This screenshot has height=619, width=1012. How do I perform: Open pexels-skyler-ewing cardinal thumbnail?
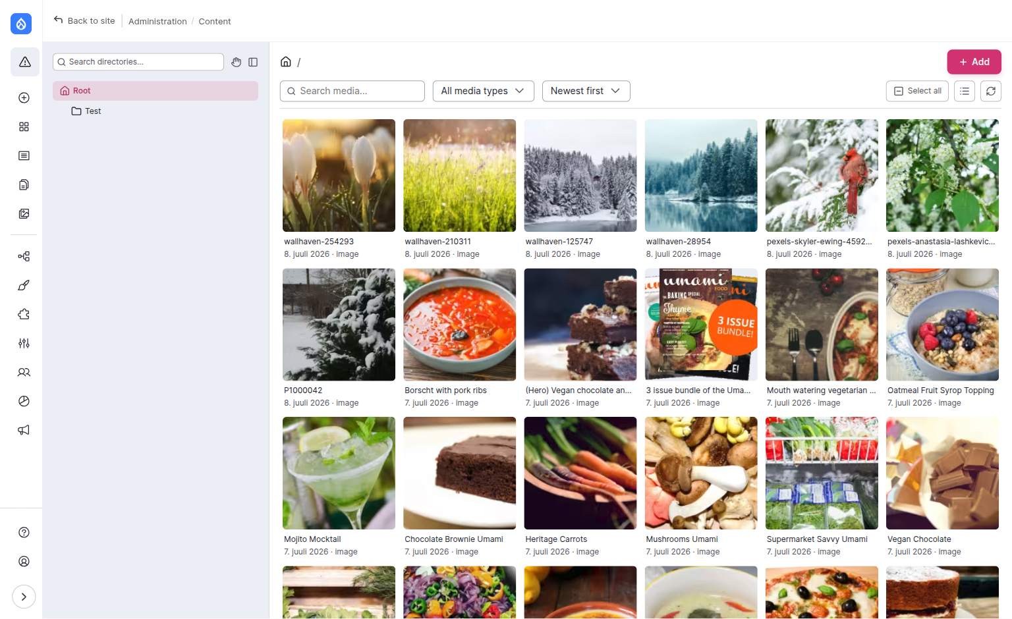822,175
